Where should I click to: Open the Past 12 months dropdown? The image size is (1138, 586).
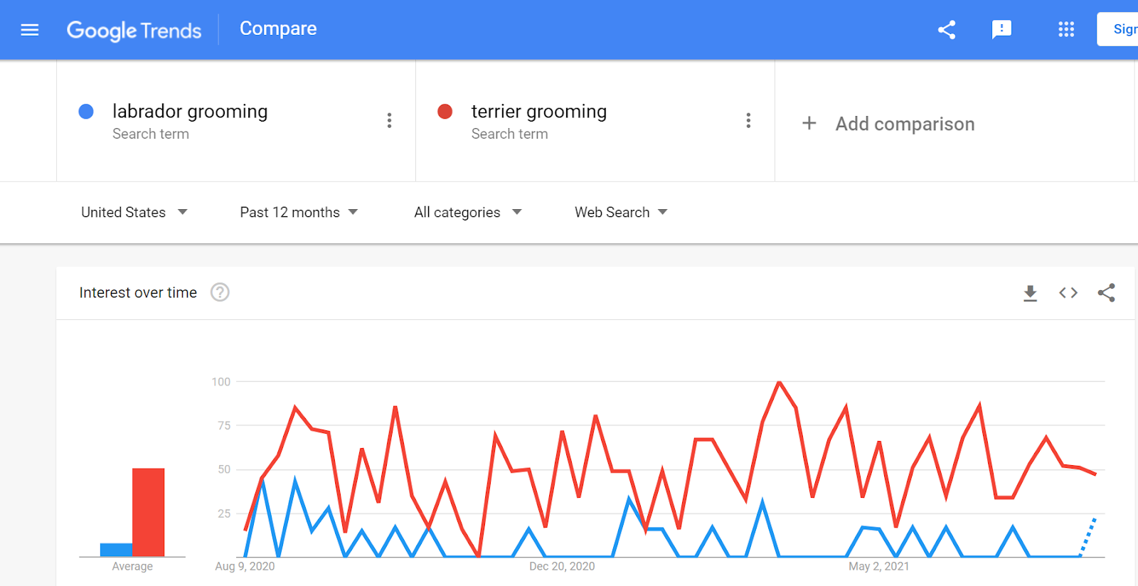point(299,212)
